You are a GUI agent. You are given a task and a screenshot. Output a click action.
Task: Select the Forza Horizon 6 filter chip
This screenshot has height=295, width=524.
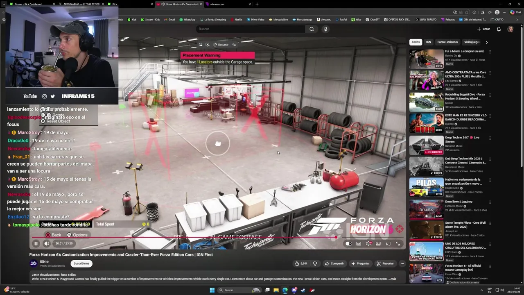pos(447,42)
